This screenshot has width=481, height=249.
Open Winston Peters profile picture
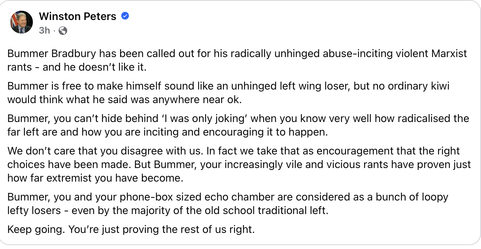(x=21, y=22)
